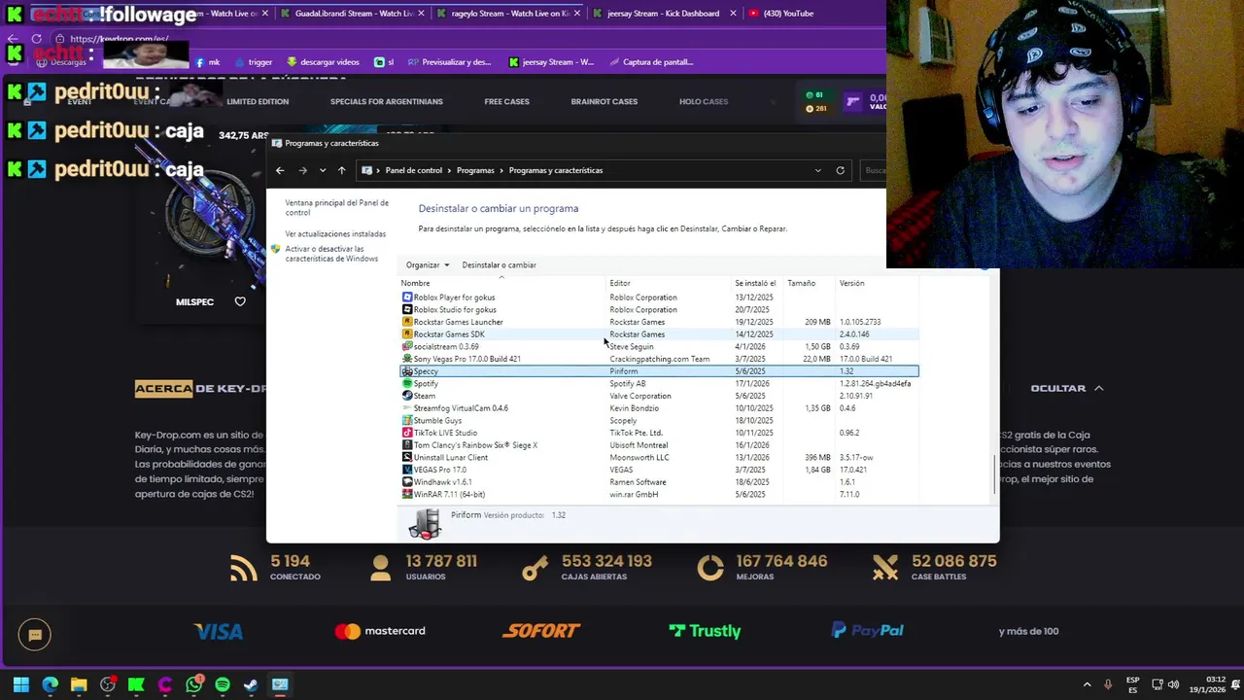This screenshot has width=1244, height=700.
Task: Open Ventana principal del Panel de control
Action: coord(336,207)
